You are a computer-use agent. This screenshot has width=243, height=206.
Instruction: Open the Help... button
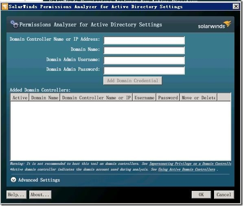pyautogui.click(x=16, y=195)
